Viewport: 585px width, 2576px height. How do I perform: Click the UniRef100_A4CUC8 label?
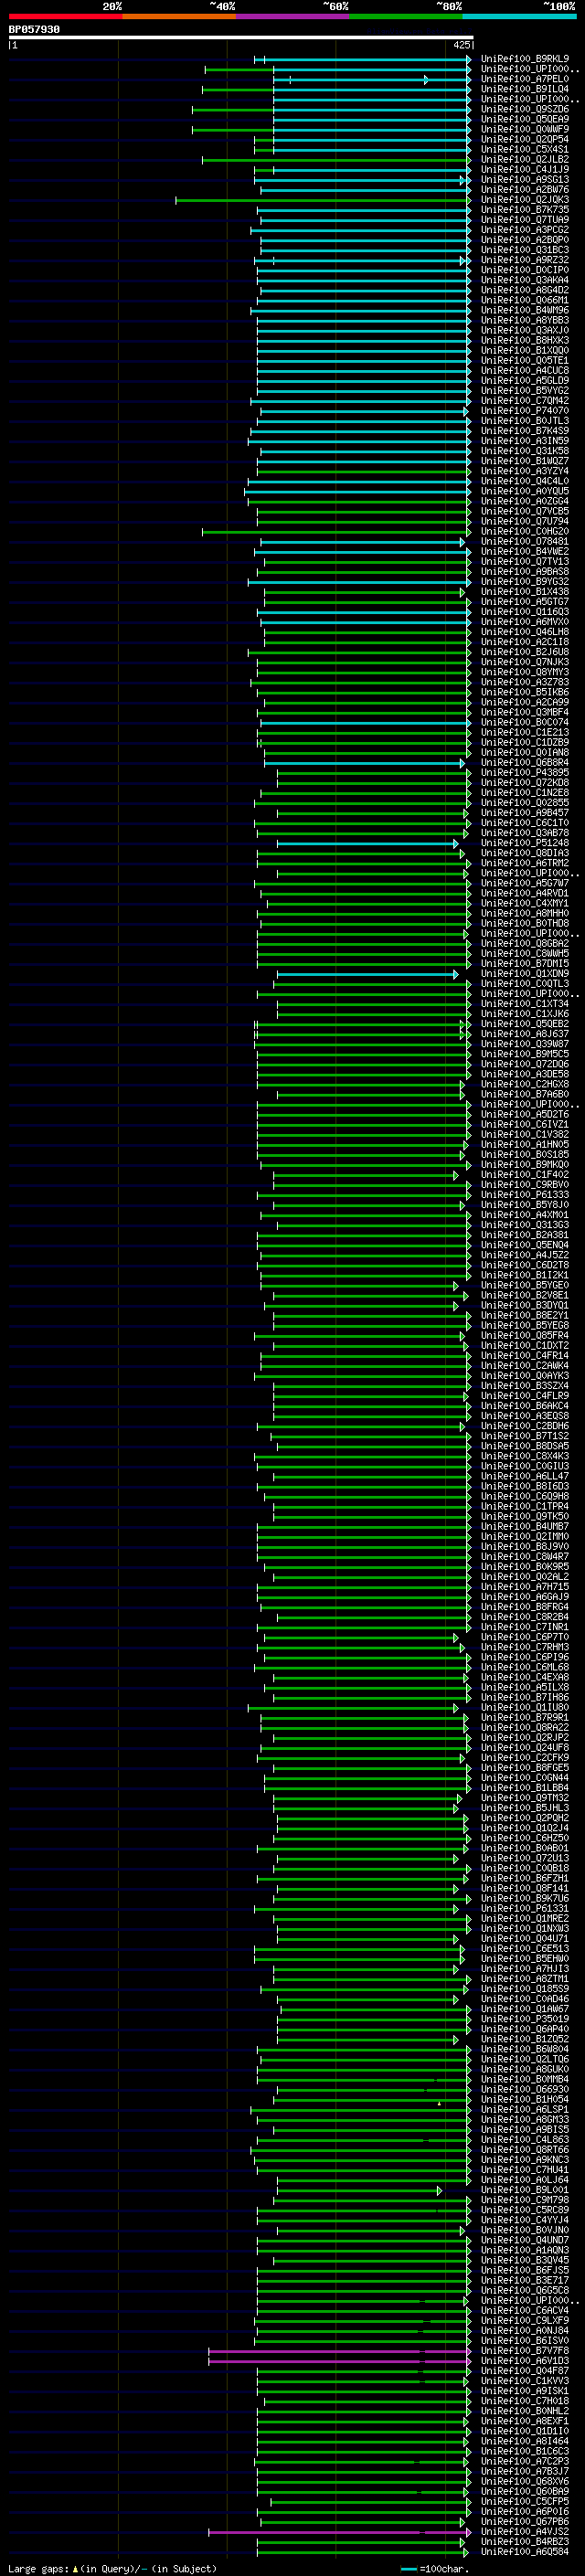point(524,370)
